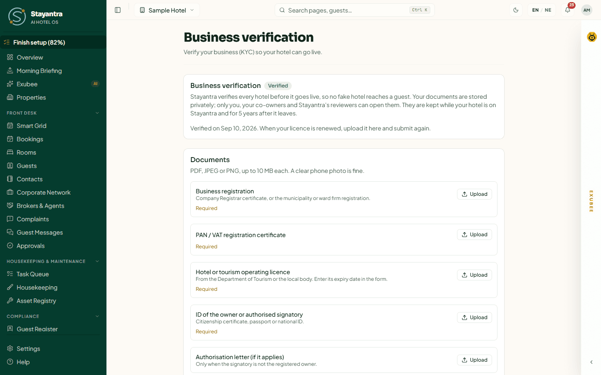Upload hotel or tourism operating licence

tap(475, 275)
